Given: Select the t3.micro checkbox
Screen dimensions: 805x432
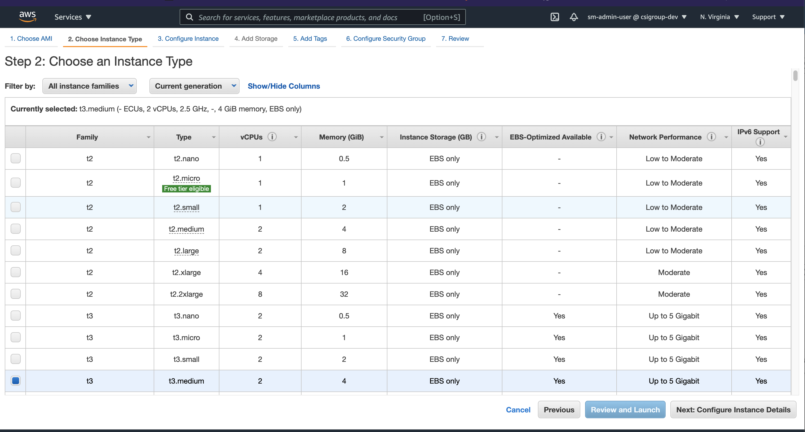Looking at the screenshot, I should pos(15,337).
